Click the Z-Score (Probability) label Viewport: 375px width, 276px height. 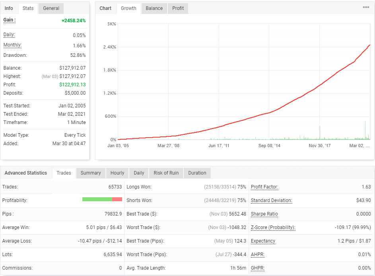273,227
